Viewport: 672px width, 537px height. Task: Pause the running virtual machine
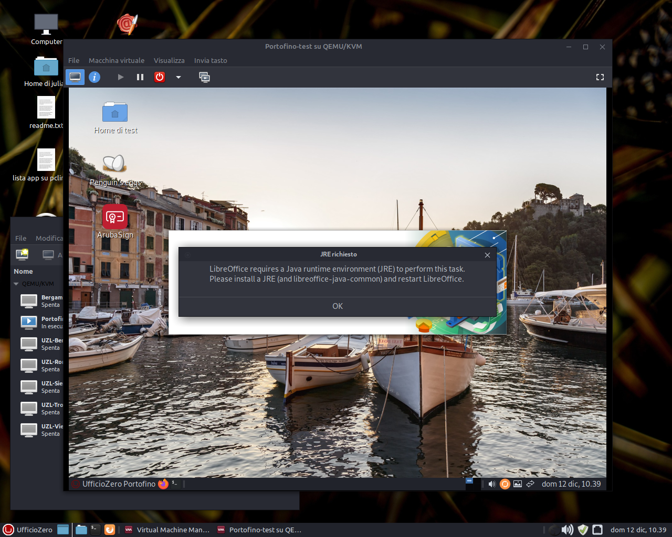(140, 77)
